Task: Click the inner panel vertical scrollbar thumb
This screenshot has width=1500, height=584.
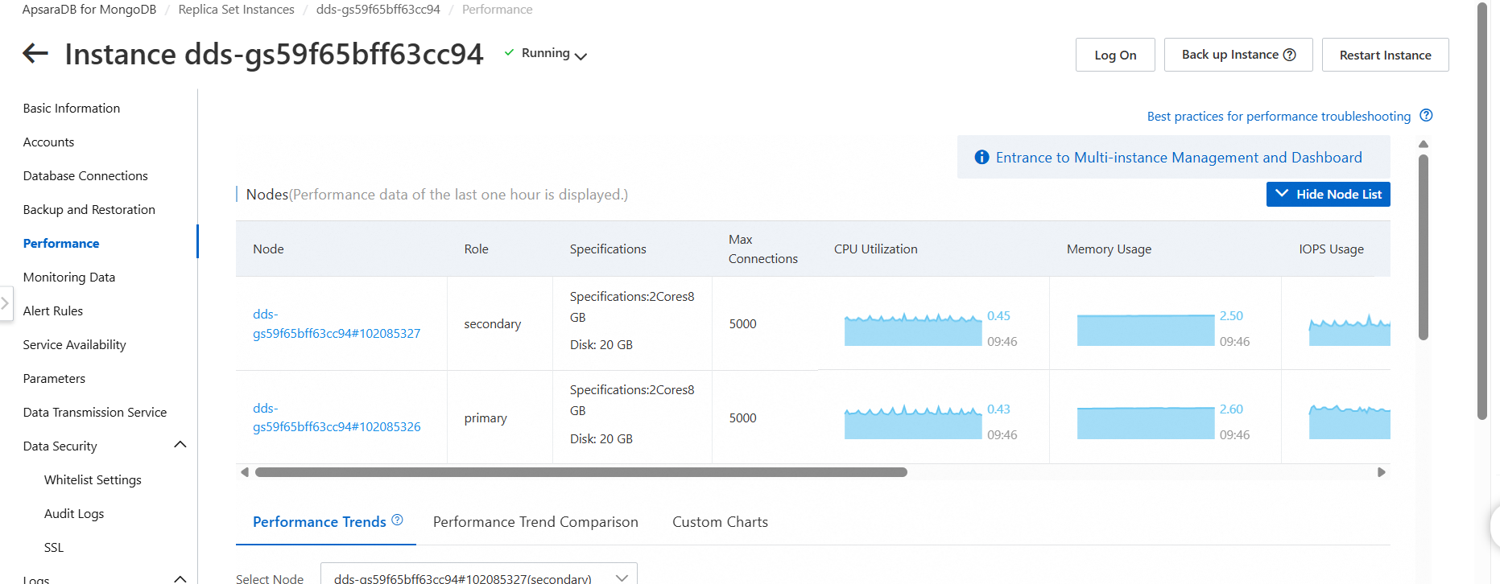Action: click(x=1424, y=247)
